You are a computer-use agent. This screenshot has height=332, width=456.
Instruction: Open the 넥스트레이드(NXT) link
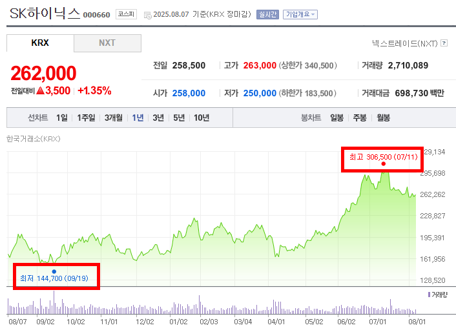[x=405, y=43]
